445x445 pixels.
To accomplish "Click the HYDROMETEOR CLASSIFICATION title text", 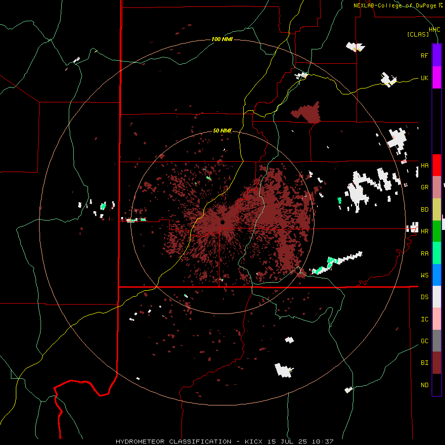I will pos(174,442).
